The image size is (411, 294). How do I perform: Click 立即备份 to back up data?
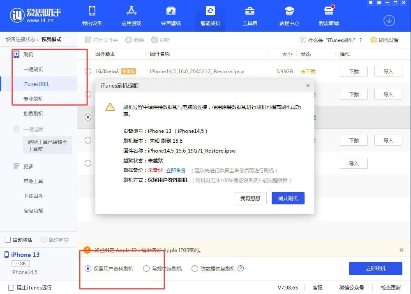pos(176,170)
